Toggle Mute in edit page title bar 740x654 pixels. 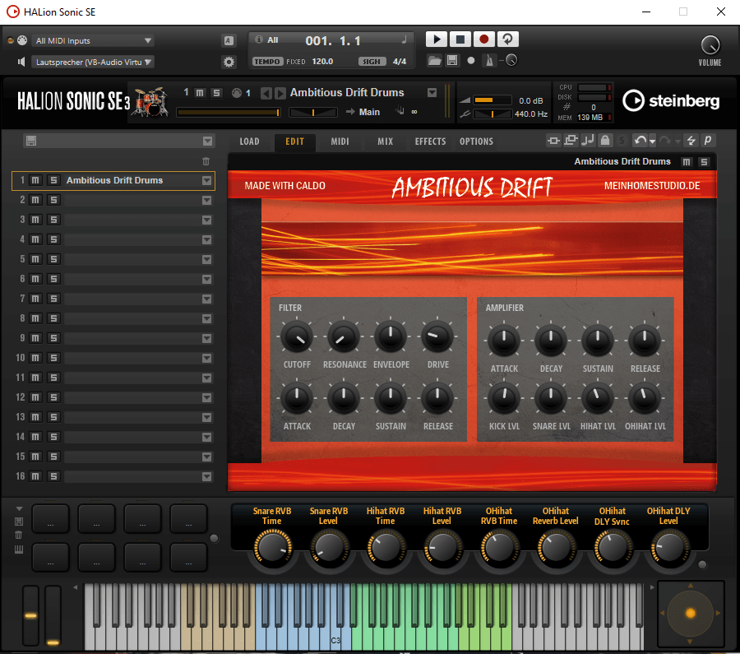[687, 162]
